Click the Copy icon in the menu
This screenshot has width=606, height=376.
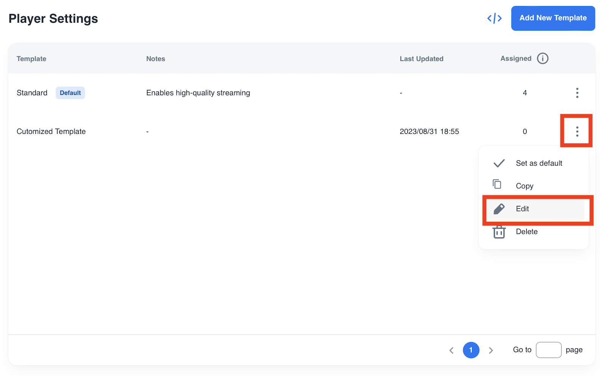click(497, 184)
